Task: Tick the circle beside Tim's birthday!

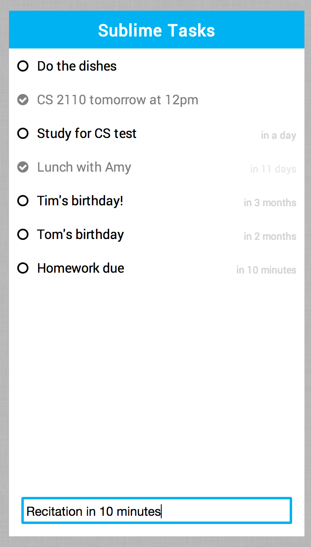Action: [23, 201]
